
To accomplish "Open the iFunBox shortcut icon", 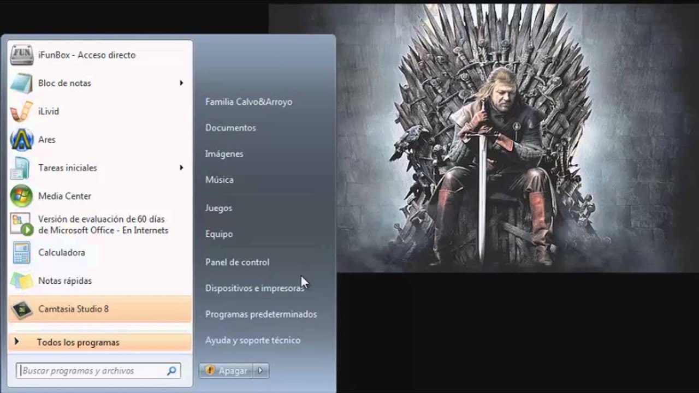I will [x=22, y=55].
